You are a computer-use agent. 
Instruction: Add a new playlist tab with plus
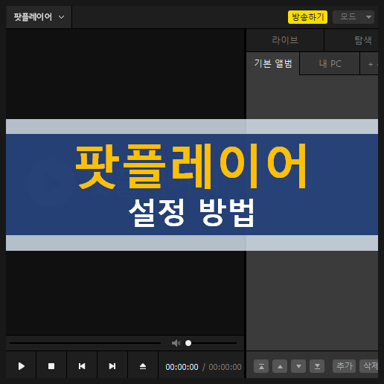(369, 64)
